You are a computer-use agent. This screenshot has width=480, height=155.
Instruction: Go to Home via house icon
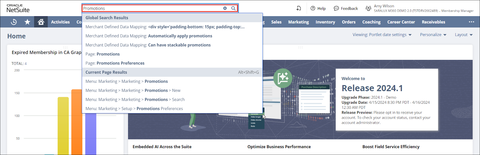pos(41,22)
